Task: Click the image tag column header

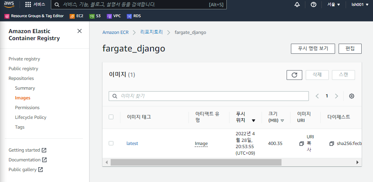Action: [x=139, y=117]
